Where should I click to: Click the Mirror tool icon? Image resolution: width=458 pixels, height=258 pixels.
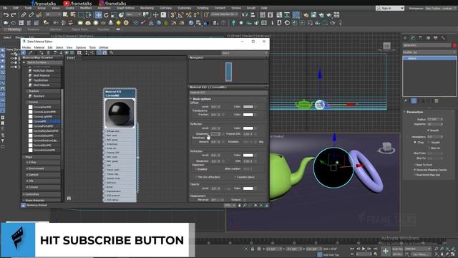pyautogui.click(x=245, y=15)
